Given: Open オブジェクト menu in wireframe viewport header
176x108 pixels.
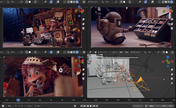Looking at the screenshot, I should tap(135, 52).
